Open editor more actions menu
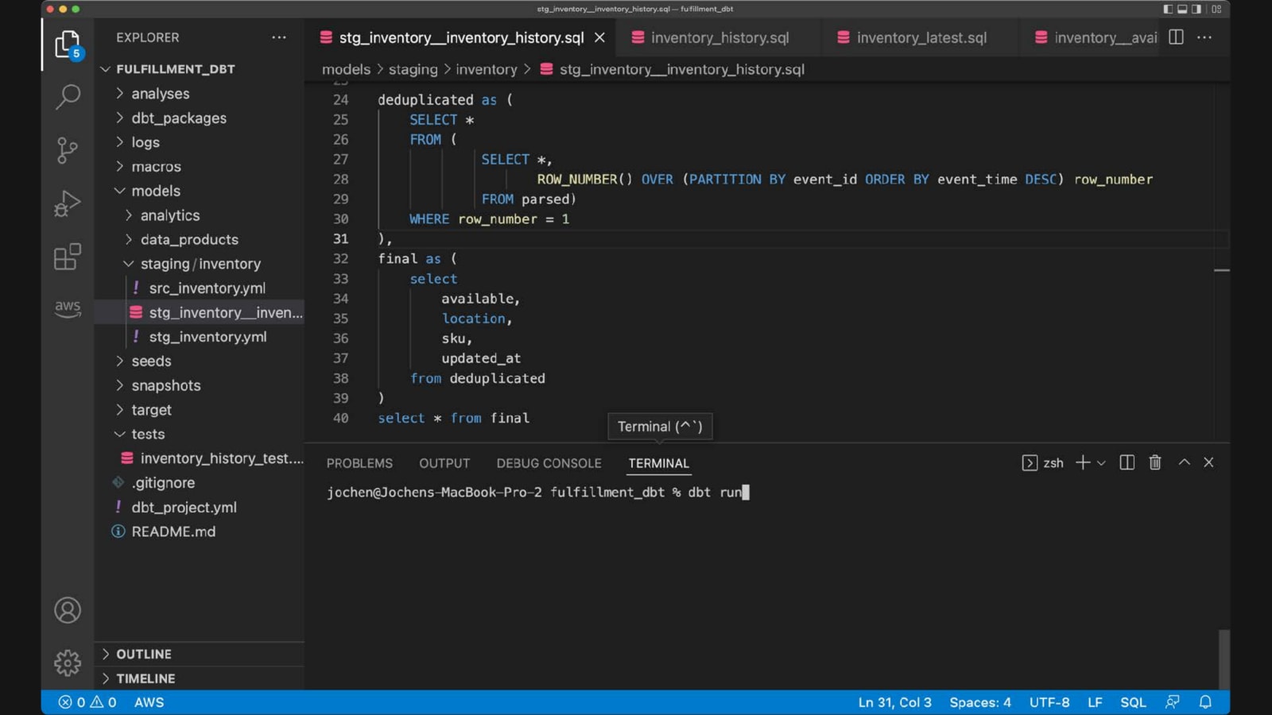This screenshot has width=1272, height=715. [1204, 37]
